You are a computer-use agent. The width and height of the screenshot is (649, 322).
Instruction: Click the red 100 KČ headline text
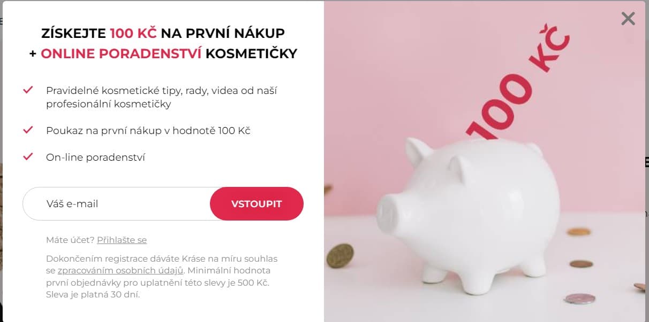133,33
